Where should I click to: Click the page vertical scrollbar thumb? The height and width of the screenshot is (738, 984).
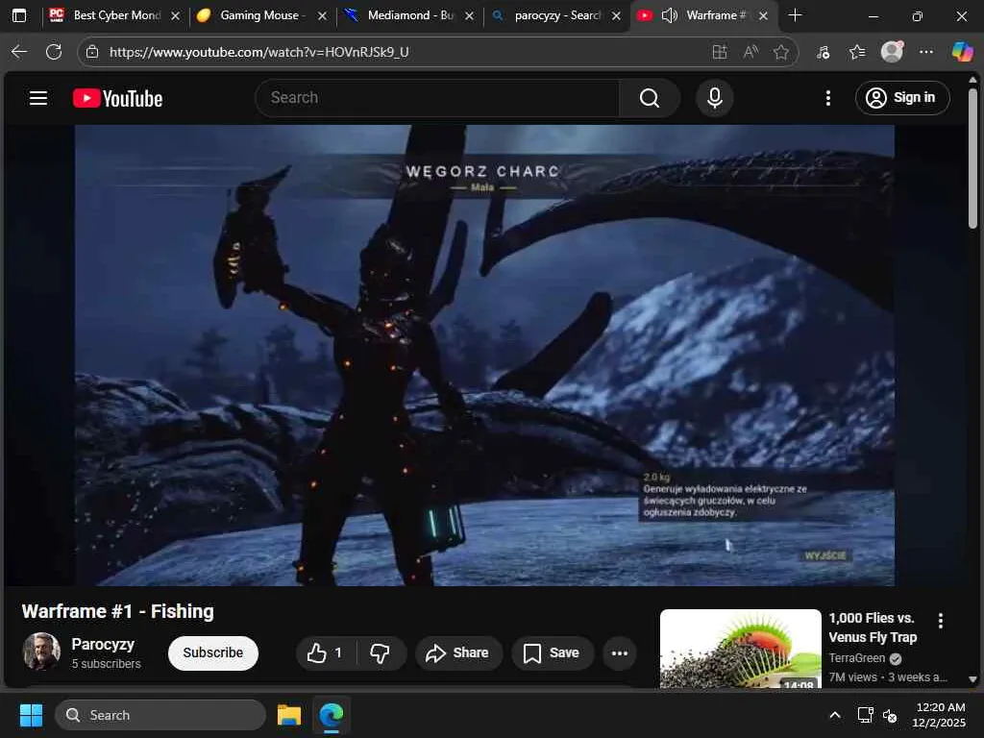click(x=972, y=157)
